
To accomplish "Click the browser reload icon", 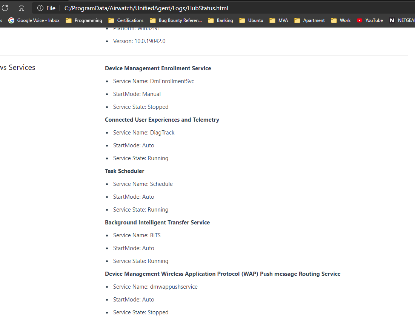I will pyautogui.click(x=5, y=8).
